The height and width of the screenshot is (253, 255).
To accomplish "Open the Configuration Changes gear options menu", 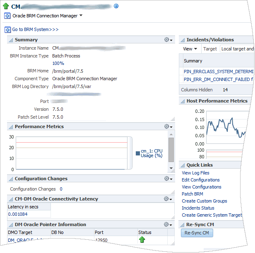I will pyautogui.click(x=168, y=179).
